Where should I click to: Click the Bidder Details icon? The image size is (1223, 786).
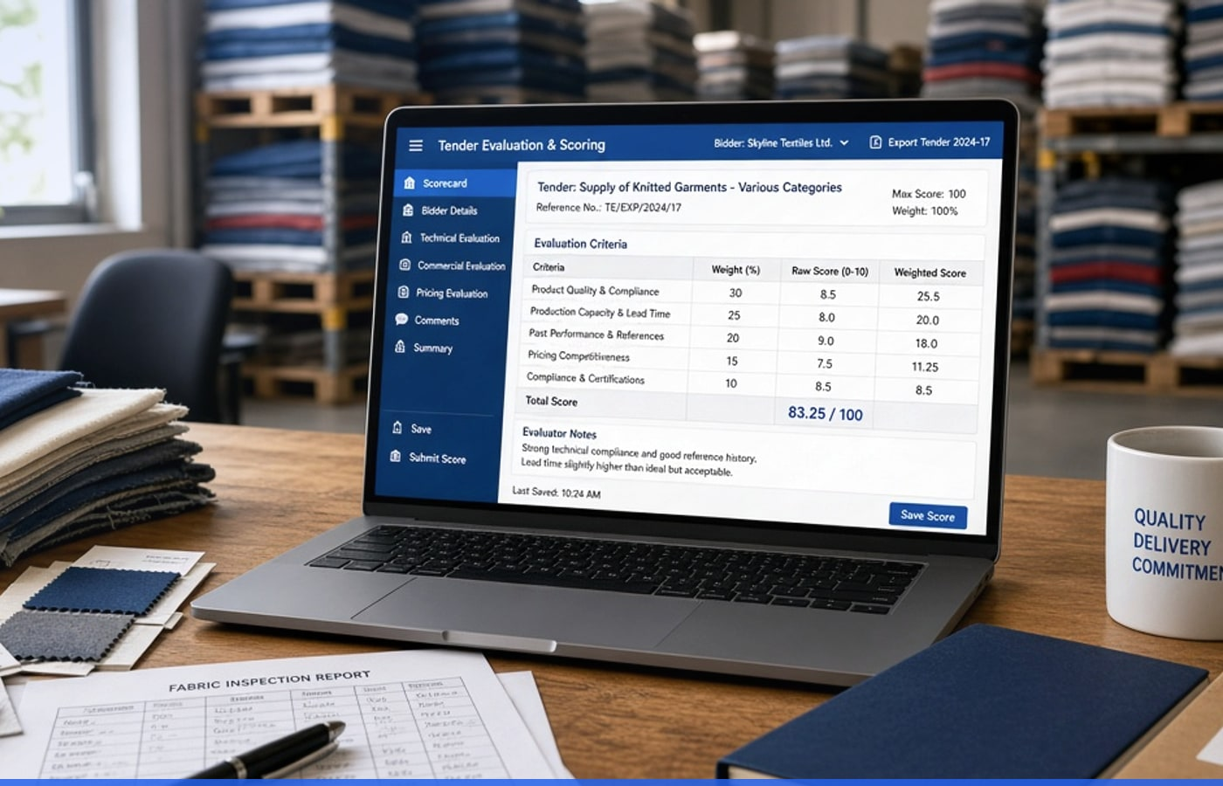tap(408, 210)
